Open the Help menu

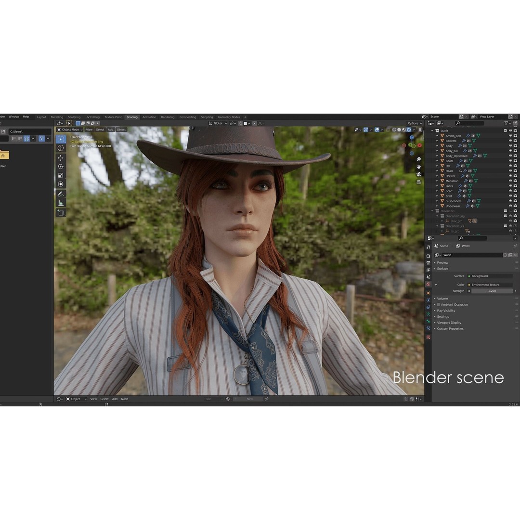click(26, 117)
